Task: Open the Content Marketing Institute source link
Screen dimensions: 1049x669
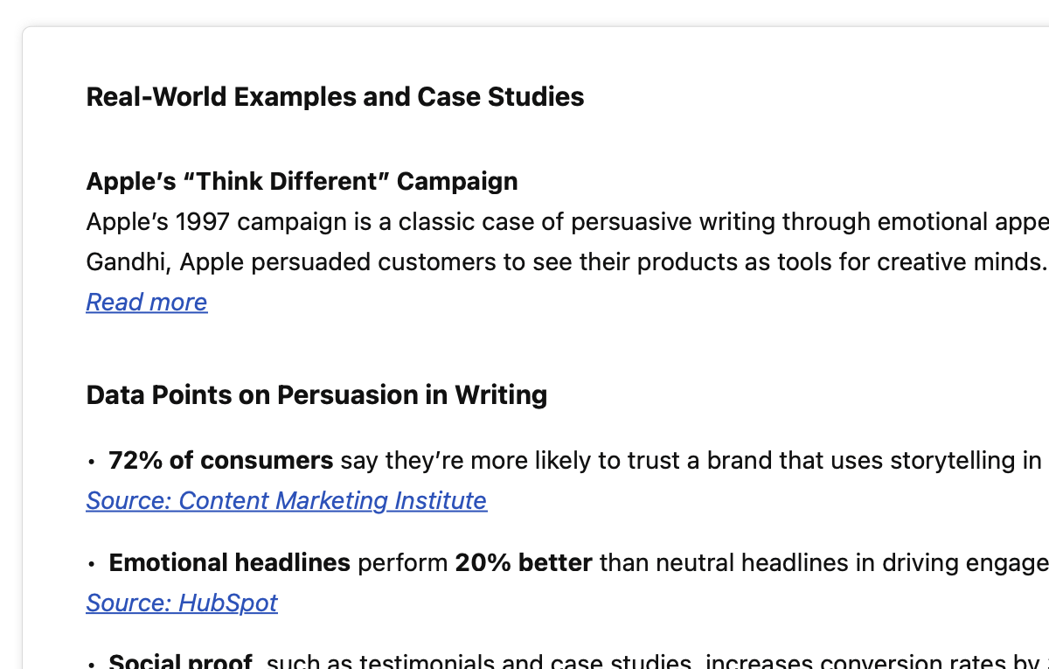Action: click(x=286, y=500)
